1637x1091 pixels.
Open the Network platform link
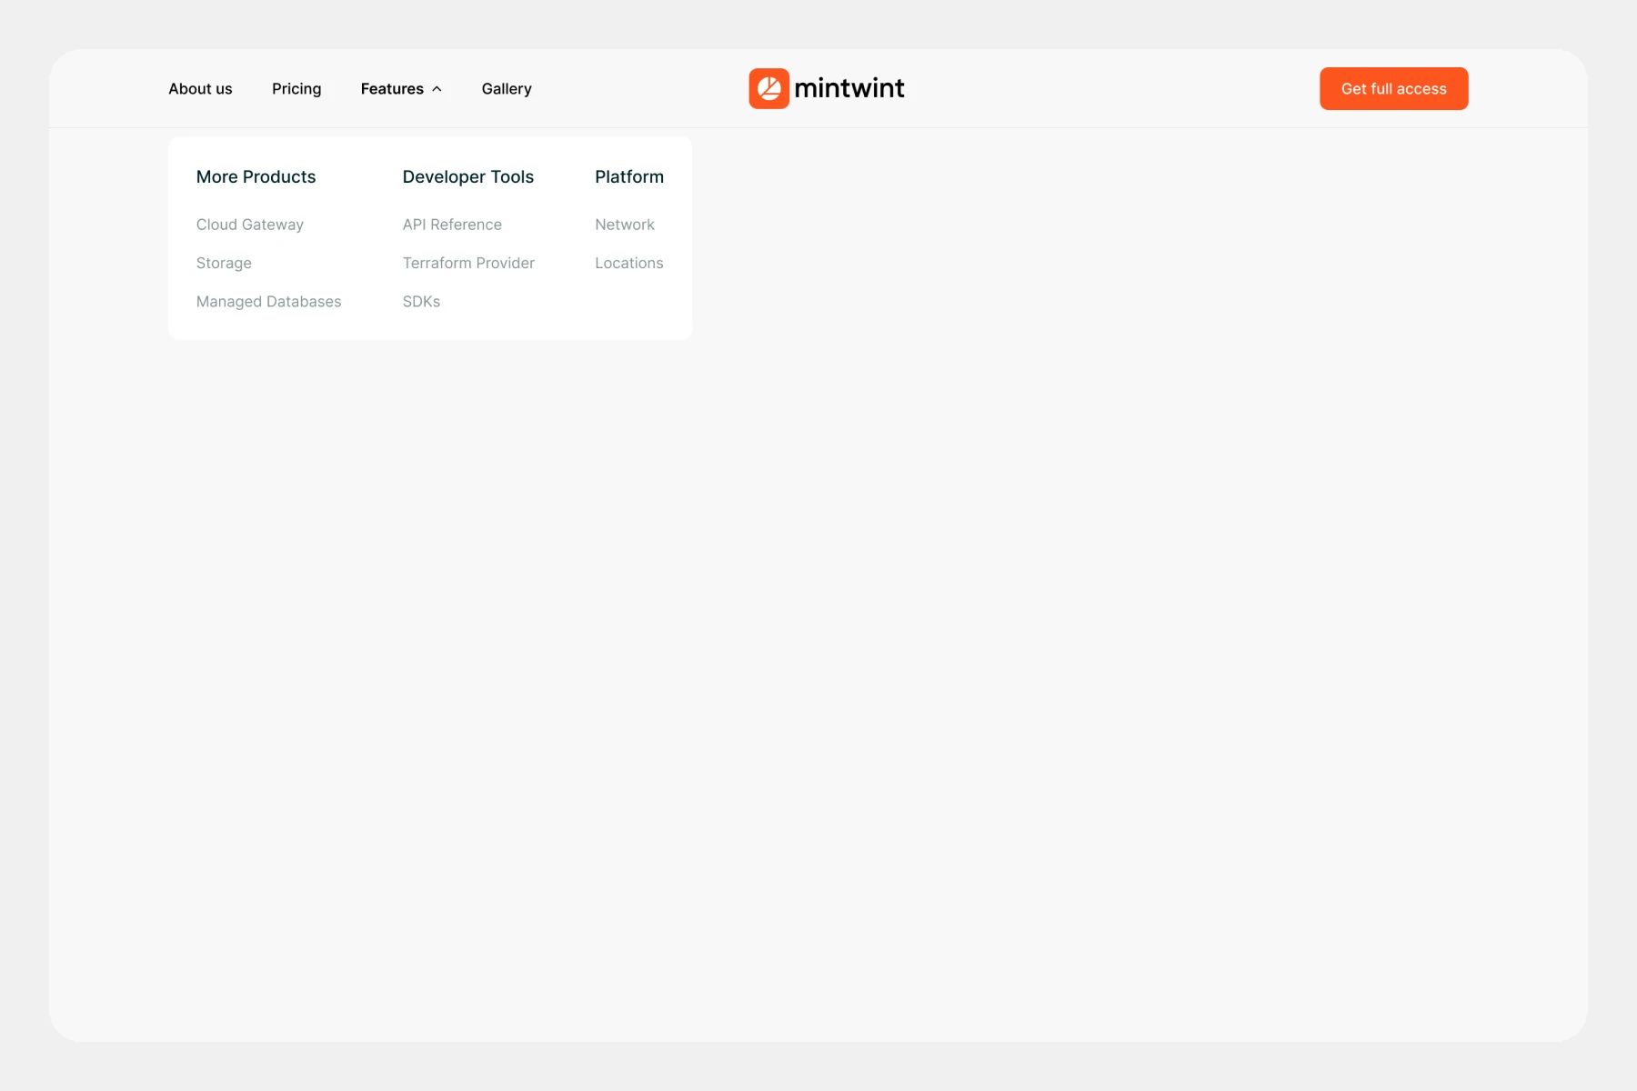pyautogui.click(x=625, y=225)
